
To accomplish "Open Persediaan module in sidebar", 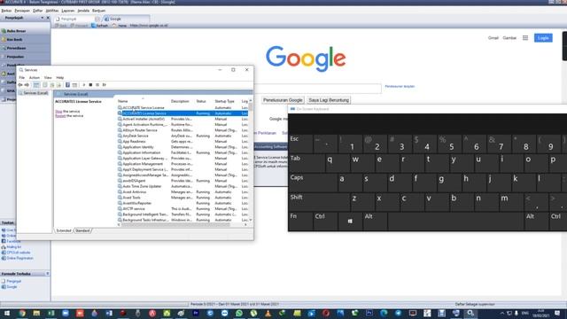I will pos(16,48).
